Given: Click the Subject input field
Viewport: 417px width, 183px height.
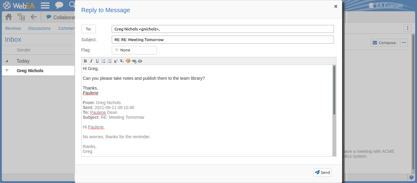Looking at the screenshot, I should coord(223,40).
